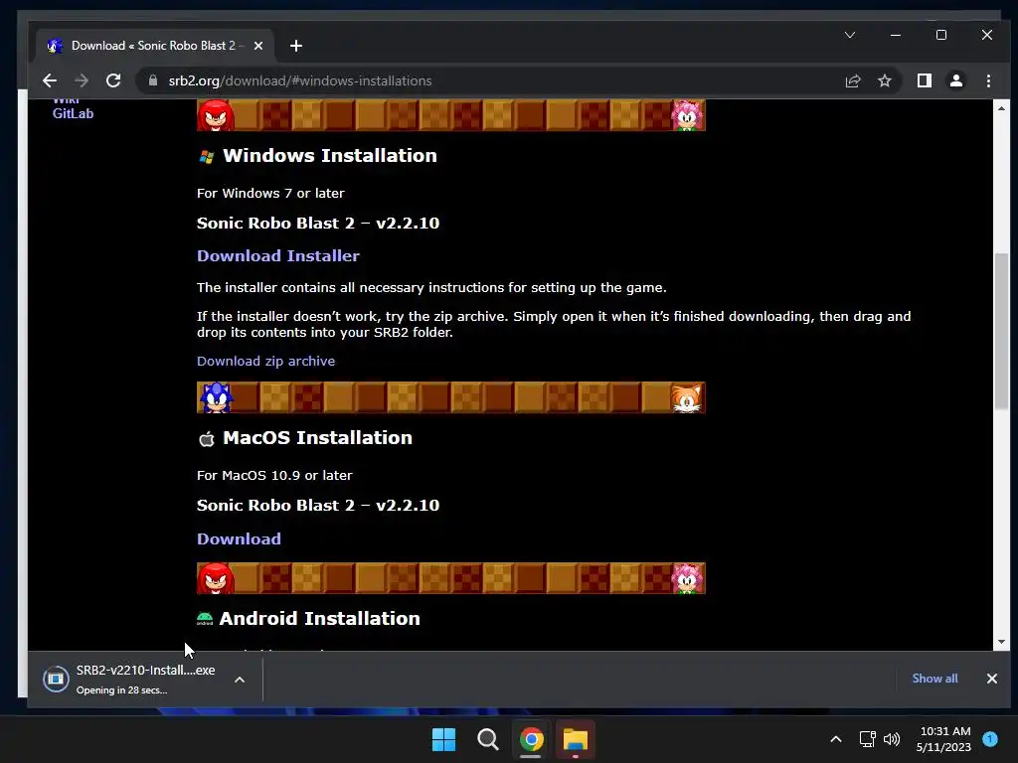Click the Windows Installation heading

click(330, 156)
